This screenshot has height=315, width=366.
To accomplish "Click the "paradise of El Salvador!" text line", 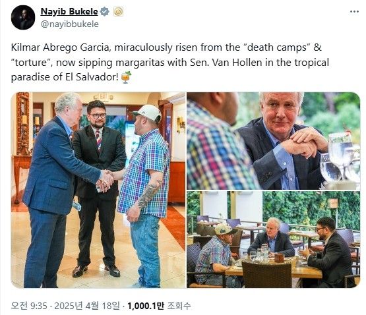I will tap(65, 77).
